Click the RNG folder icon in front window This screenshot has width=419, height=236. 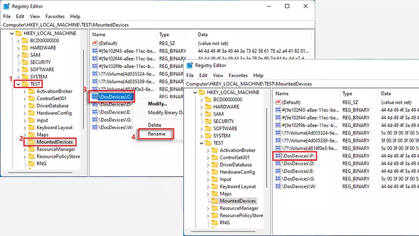[214, 223]
